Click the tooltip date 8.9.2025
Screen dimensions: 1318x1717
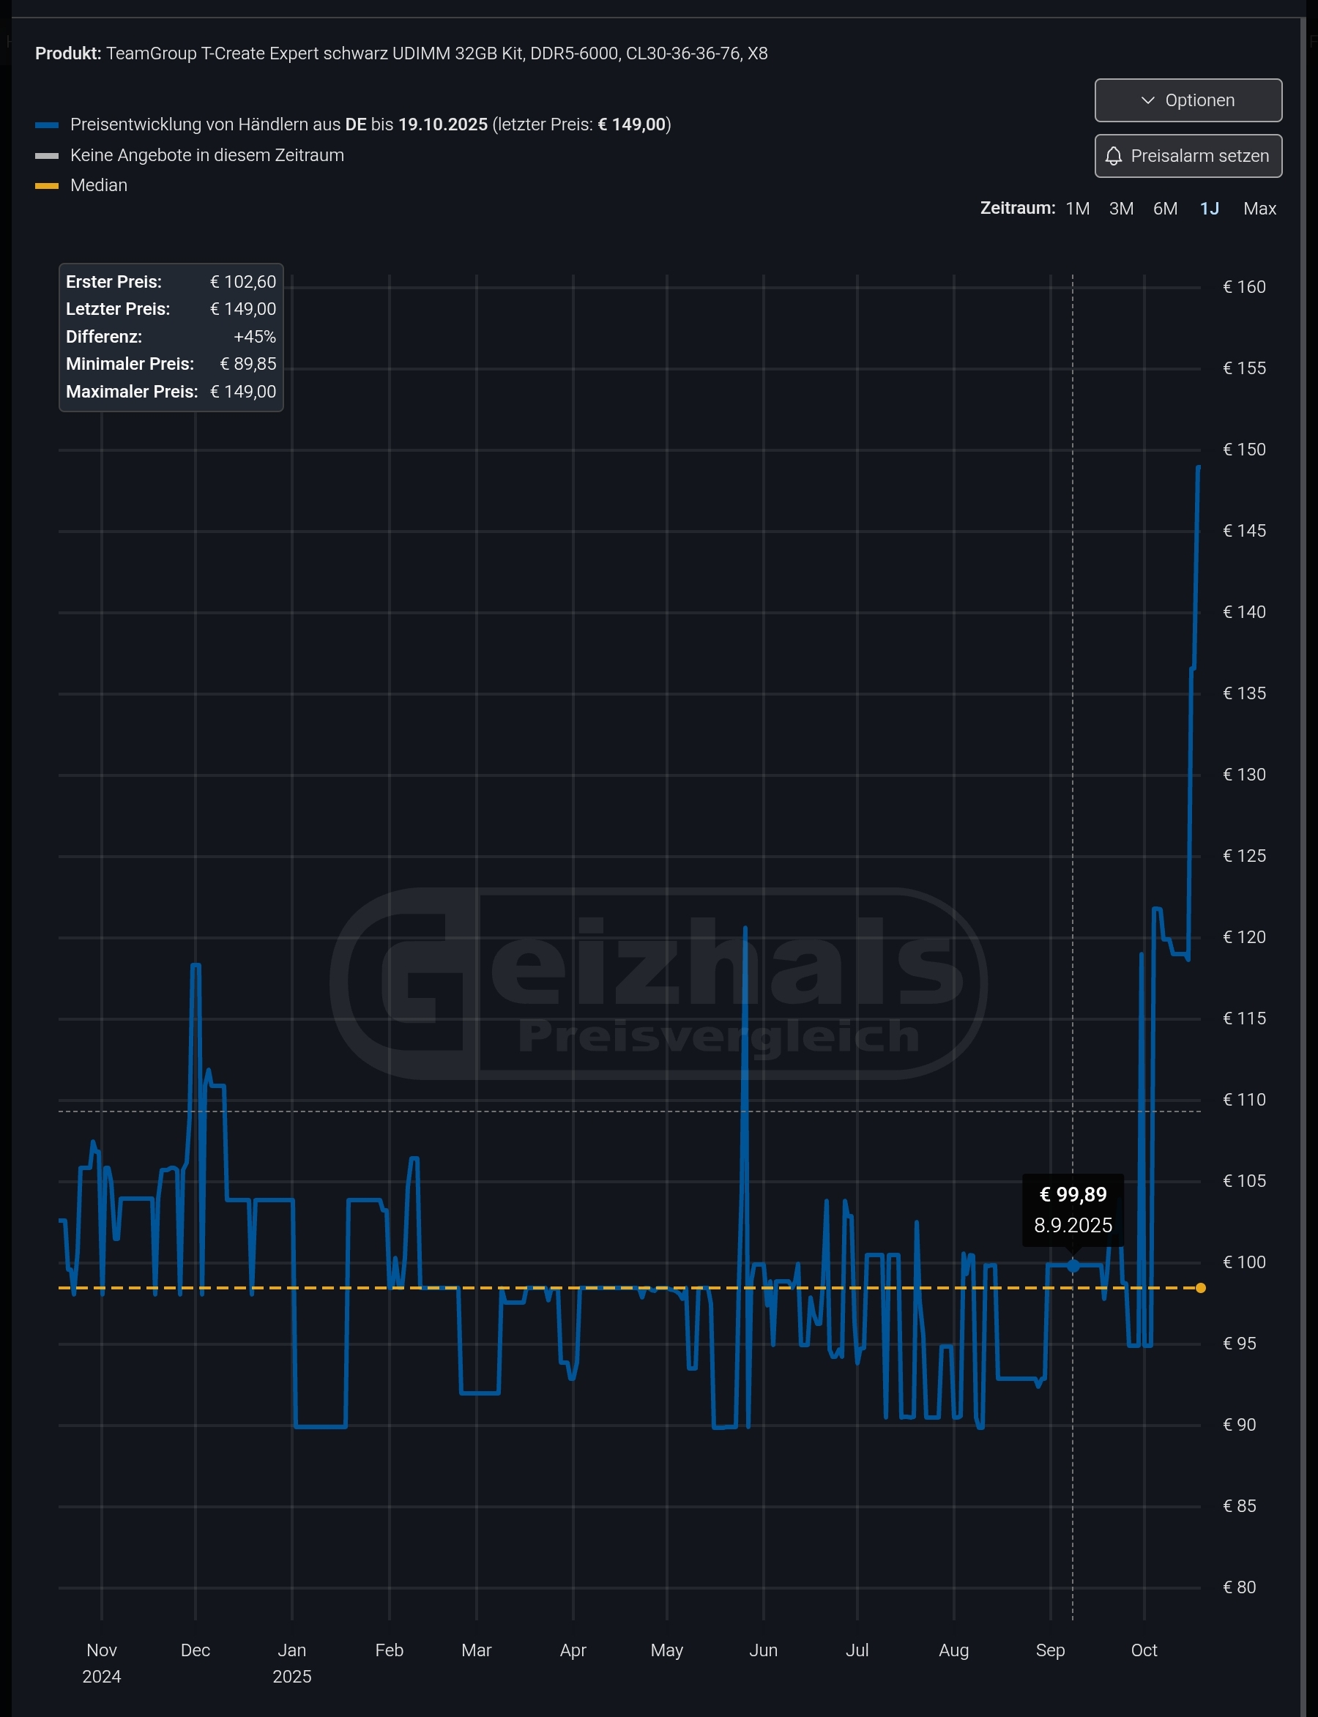[1073, 1225]
